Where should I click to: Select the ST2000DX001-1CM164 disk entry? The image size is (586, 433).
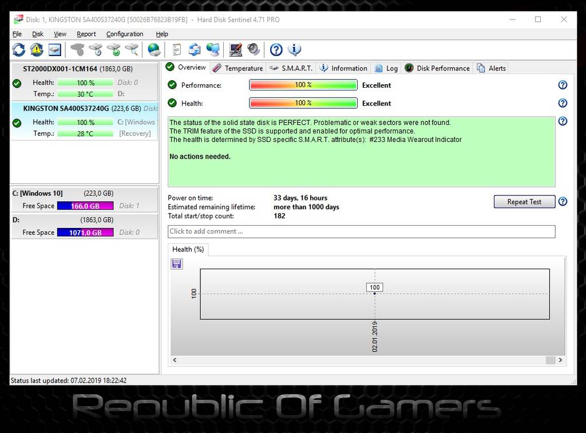[85, 81]
